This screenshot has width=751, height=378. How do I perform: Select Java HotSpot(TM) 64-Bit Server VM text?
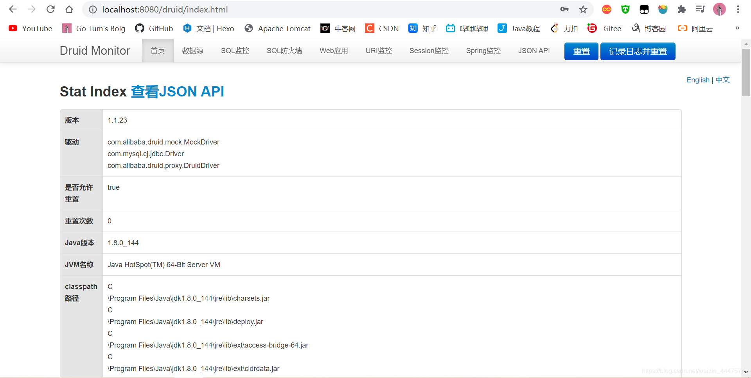(164, 265)
